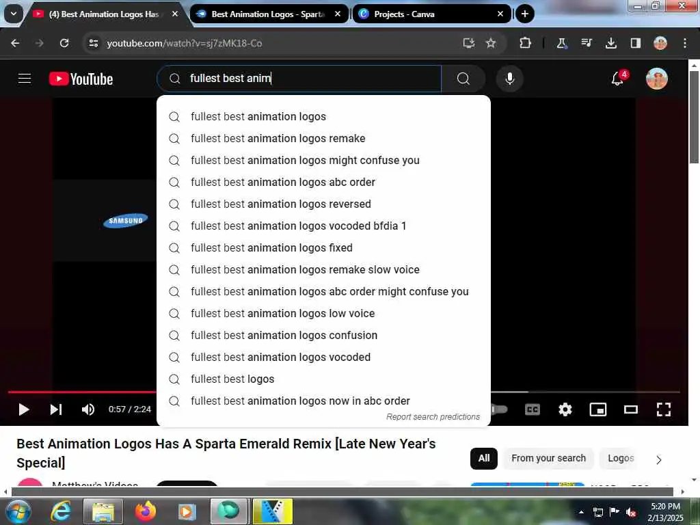The image size is (700, 525).
Task: Click the browser address bar URL
Action: (185, 43)
